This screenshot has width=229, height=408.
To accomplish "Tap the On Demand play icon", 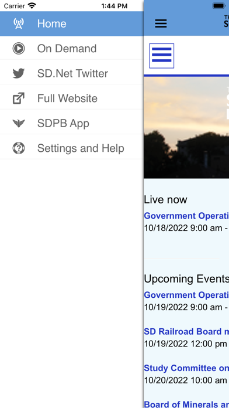I will (x=19, y=49).
